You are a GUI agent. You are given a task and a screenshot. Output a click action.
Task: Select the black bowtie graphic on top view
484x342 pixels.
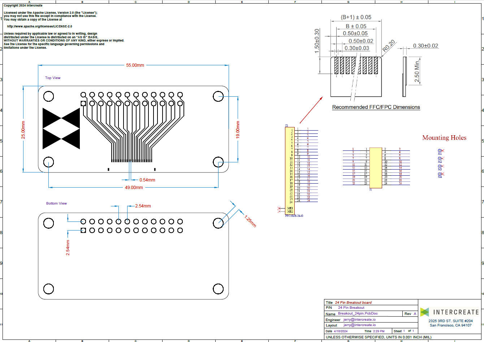pyautogui.click(x=61, y=128)
